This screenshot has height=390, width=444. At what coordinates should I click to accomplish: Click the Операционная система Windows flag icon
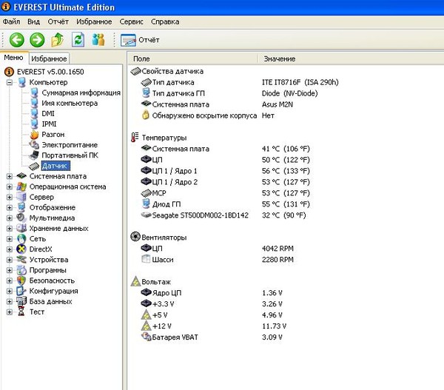pos(21,186)
